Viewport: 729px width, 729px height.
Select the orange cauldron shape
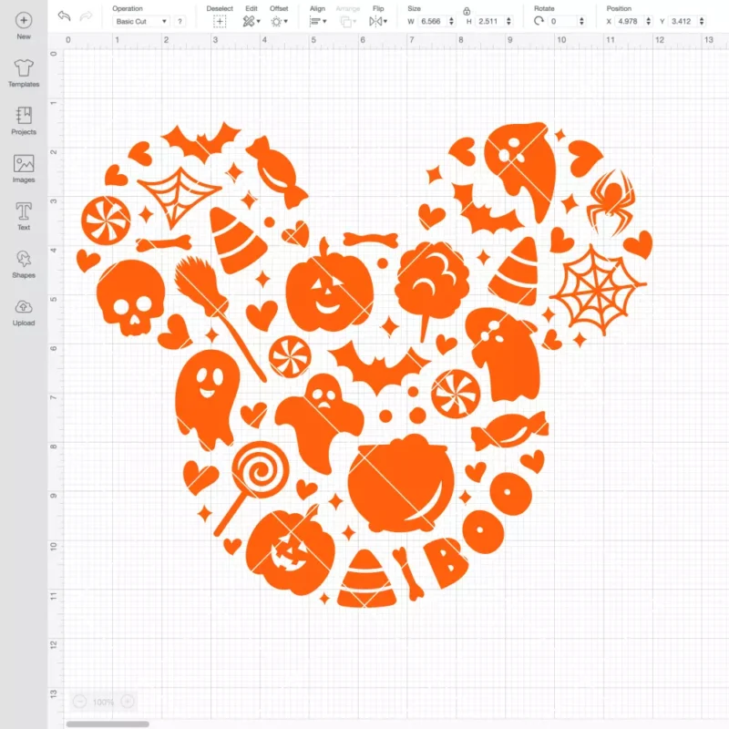pyautogui.click(x=401, y=484)
